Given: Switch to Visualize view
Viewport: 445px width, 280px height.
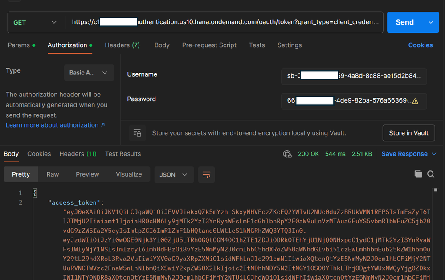Looking at the screenshot, I should 129,174.
